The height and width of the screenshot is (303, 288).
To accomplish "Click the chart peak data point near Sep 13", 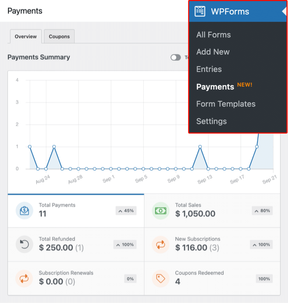I will pyautogui.click(x=200, y=146).
